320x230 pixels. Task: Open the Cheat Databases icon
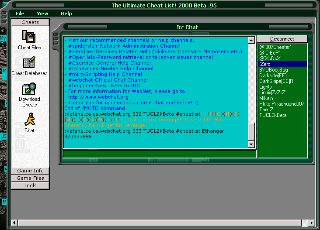pos(29,62)
